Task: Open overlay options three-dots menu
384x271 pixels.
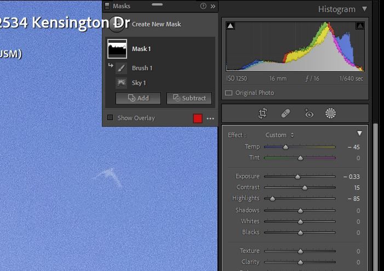Action: click(210, 118)
